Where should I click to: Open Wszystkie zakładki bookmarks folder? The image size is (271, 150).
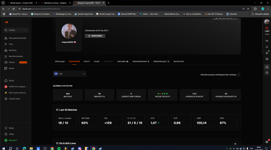tap(260, 14)
